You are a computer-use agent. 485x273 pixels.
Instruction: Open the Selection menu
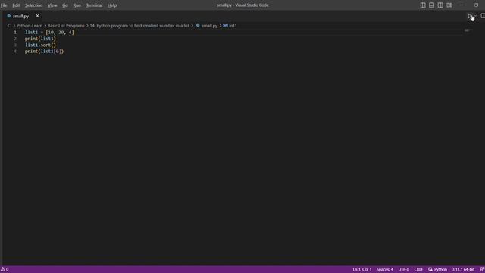coord(33,5)
